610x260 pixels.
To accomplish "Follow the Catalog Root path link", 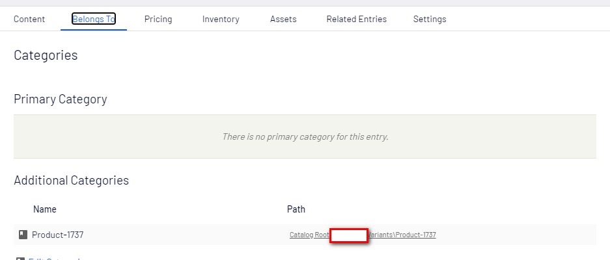I will (309, 235).
